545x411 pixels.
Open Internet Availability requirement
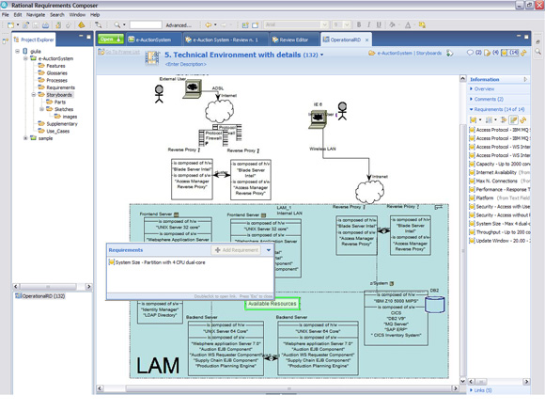pyautogui.click(x=500, y=172)
